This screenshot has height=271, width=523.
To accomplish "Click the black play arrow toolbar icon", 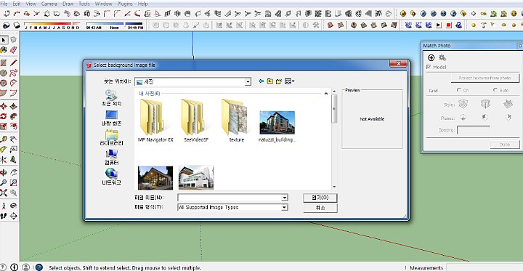I will [x=439, y=25].
